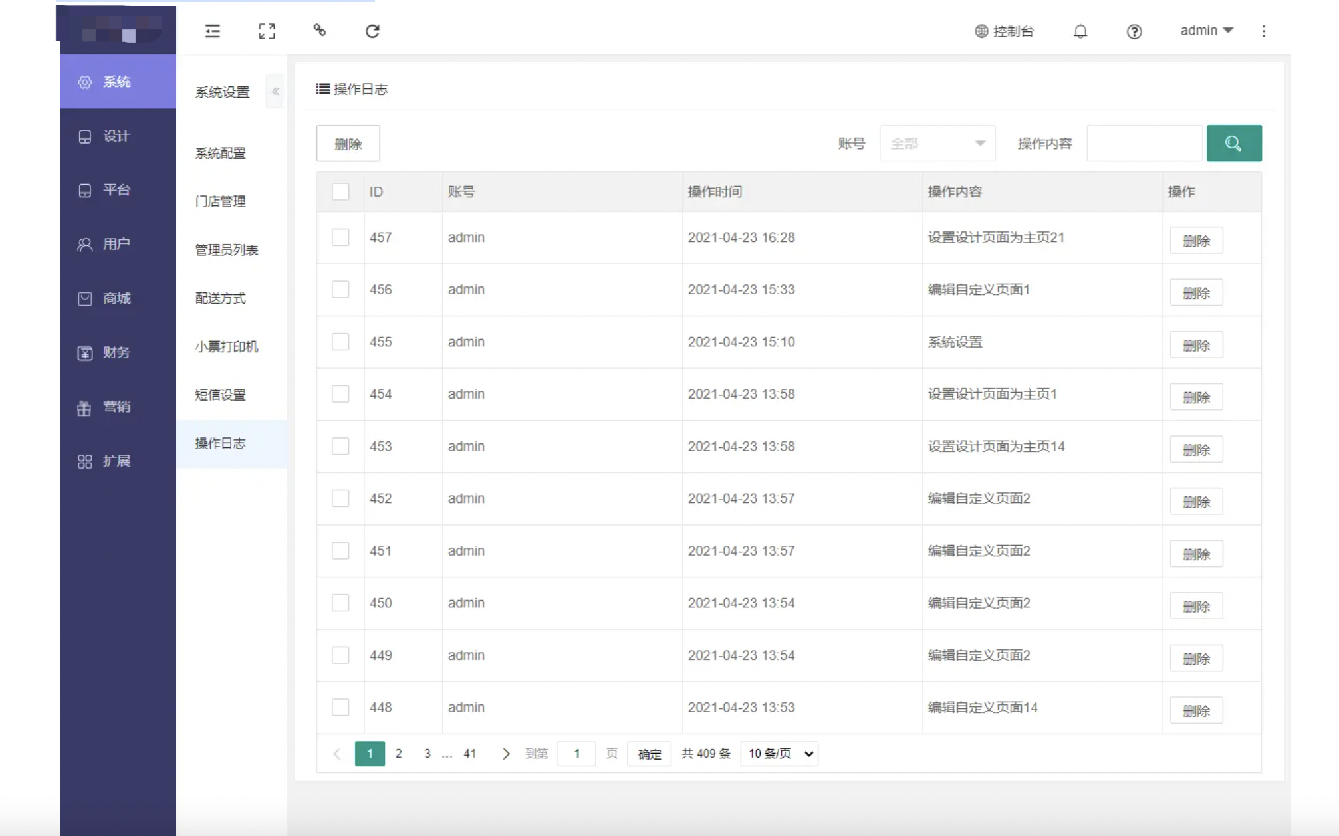Viewport: 1339px width, 836px height.
Task: Open 系统配置 submenu item
Action: (231, 154)
